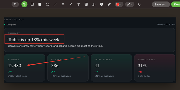The width and height of the screenshot is (180, 90).
Task: Click the upward trend icon under 12,480
Action: click(10, 72)
